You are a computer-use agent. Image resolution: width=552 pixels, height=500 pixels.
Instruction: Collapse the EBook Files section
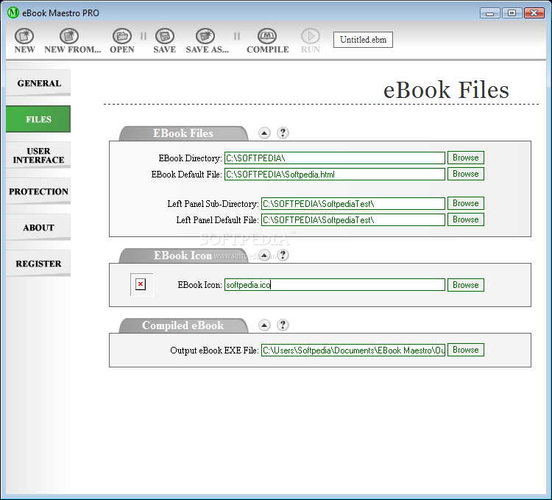(264, 133)
